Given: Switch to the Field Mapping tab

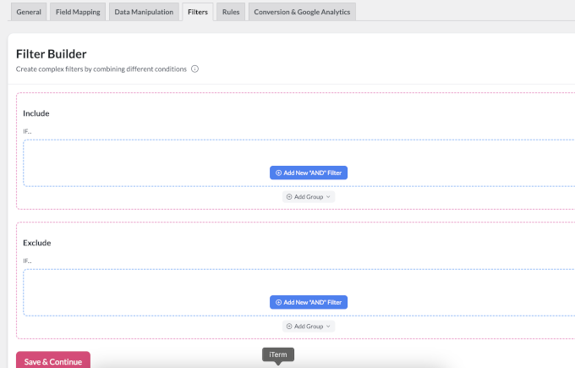Looking at the screenshot, I should pos(78,12).
